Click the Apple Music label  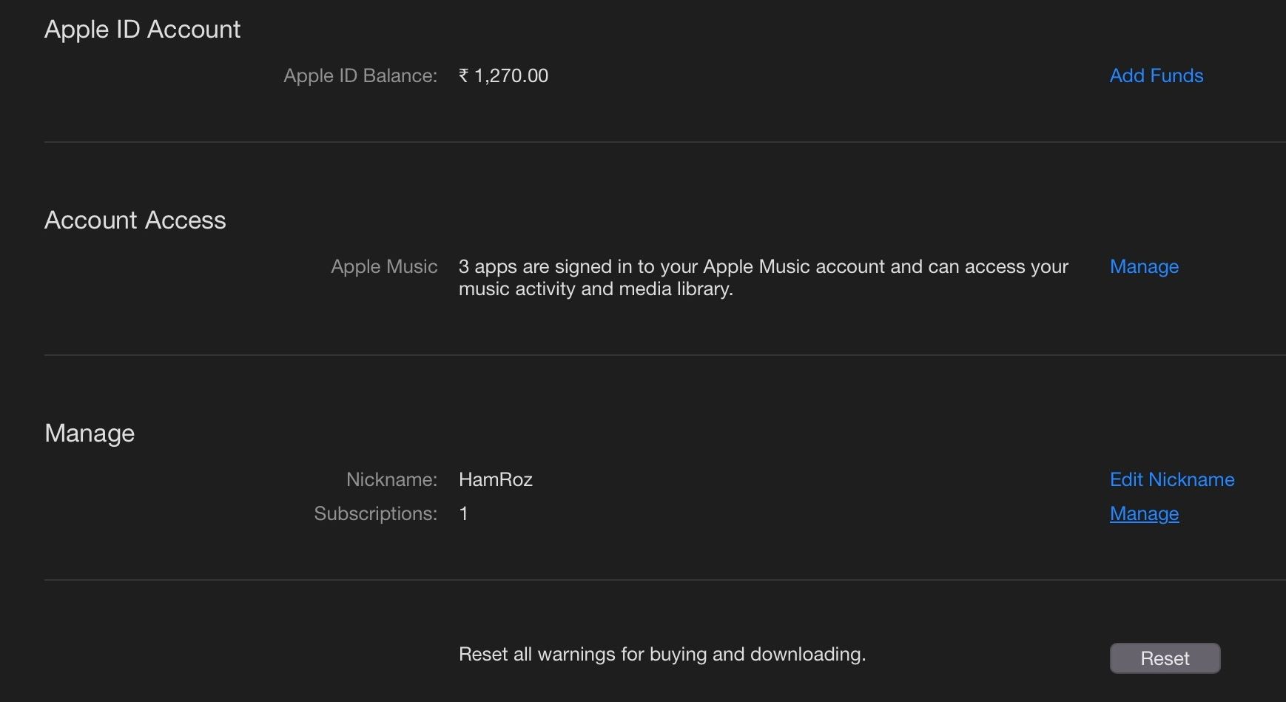[384, 266]
